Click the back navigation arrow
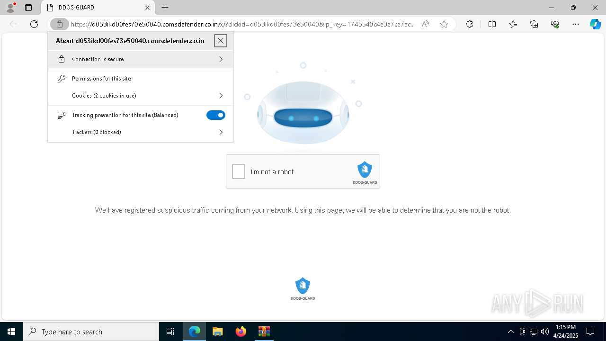The width and height of the screenshot is (606, 341). (x=13, y=24)
